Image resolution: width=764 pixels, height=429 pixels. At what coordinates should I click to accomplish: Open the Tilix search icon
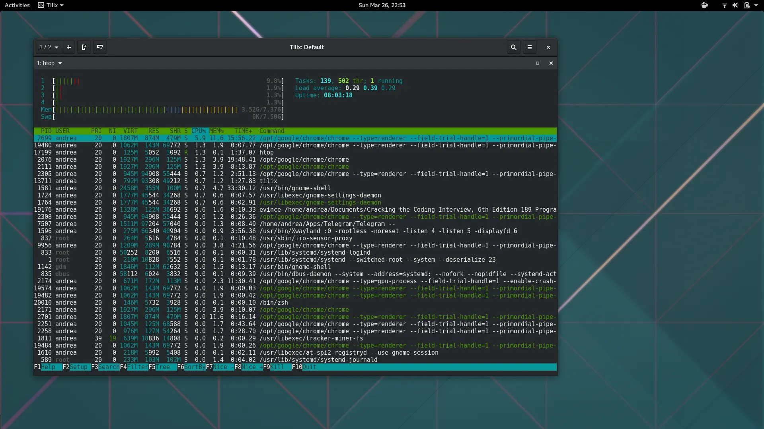tap(513, 47)
